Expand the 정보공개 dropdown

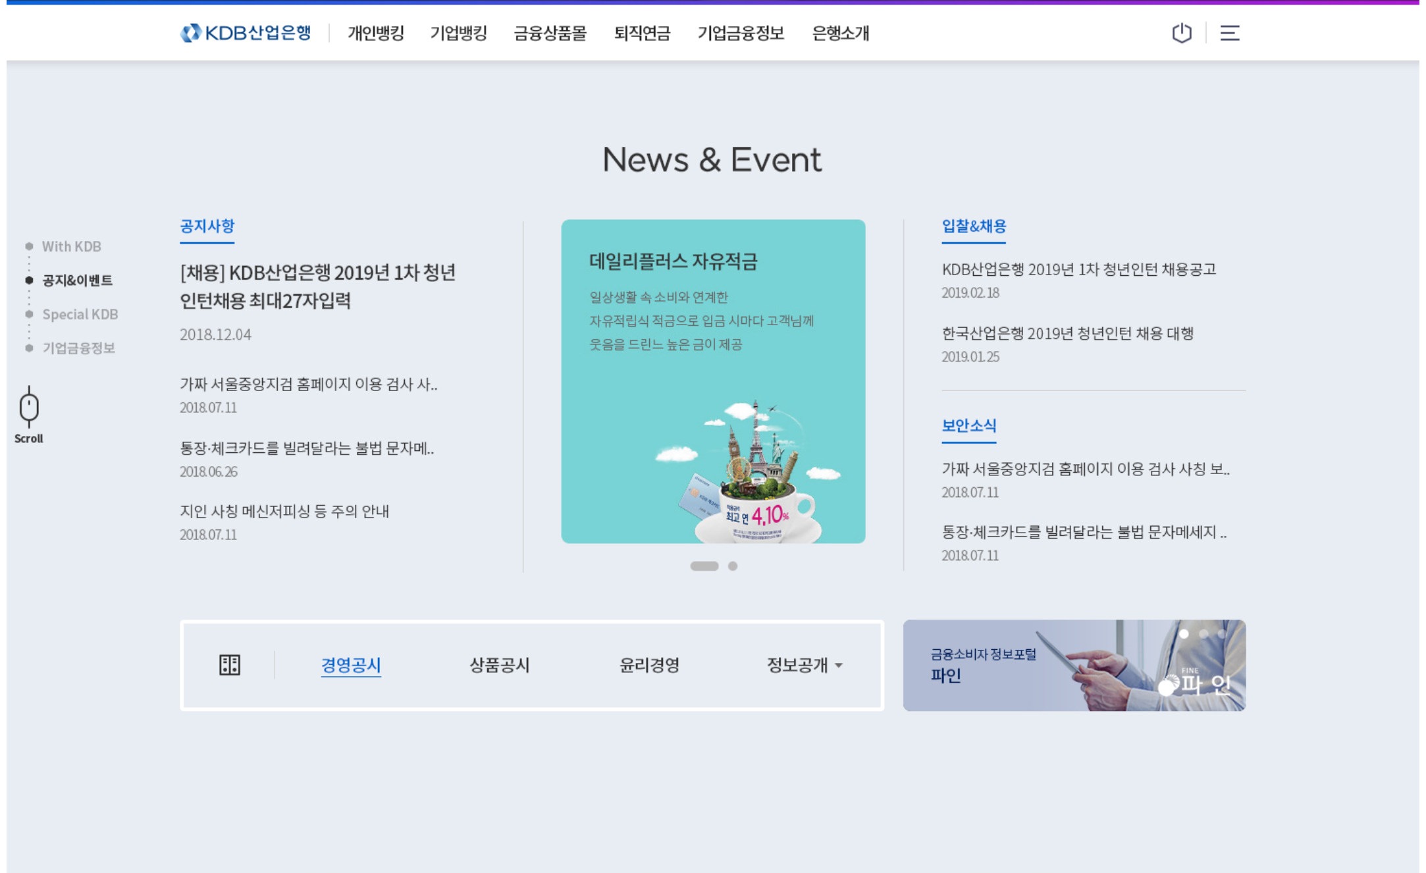(x=805, y=665)
